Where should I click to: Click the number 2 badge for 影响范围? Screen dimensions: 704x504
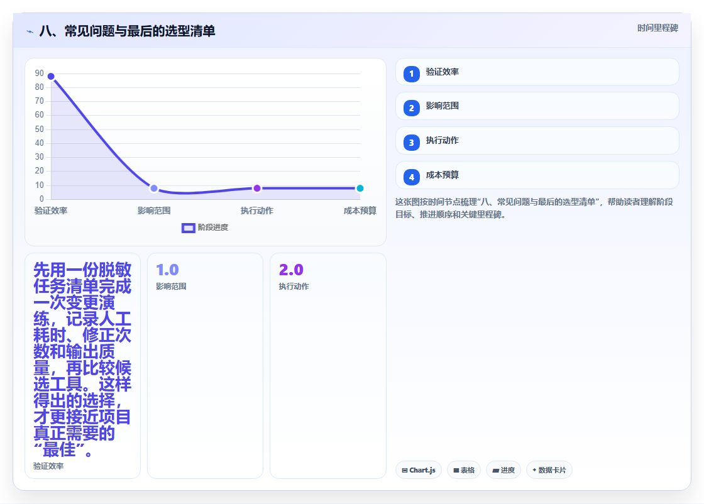click(x=411, y=108)
